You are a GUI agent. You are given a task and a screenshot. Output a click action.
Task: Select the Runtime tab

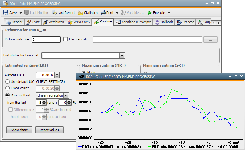pos(103,22)
